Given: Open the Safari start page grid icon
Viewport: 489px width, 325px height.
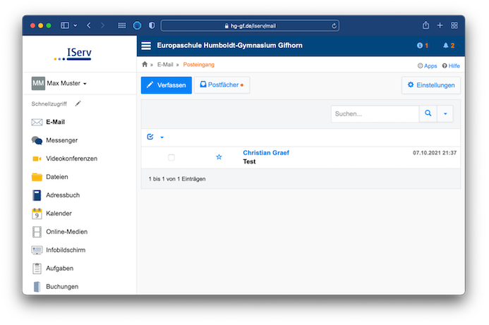Looking at the screenshot, I should click(121, 25).
